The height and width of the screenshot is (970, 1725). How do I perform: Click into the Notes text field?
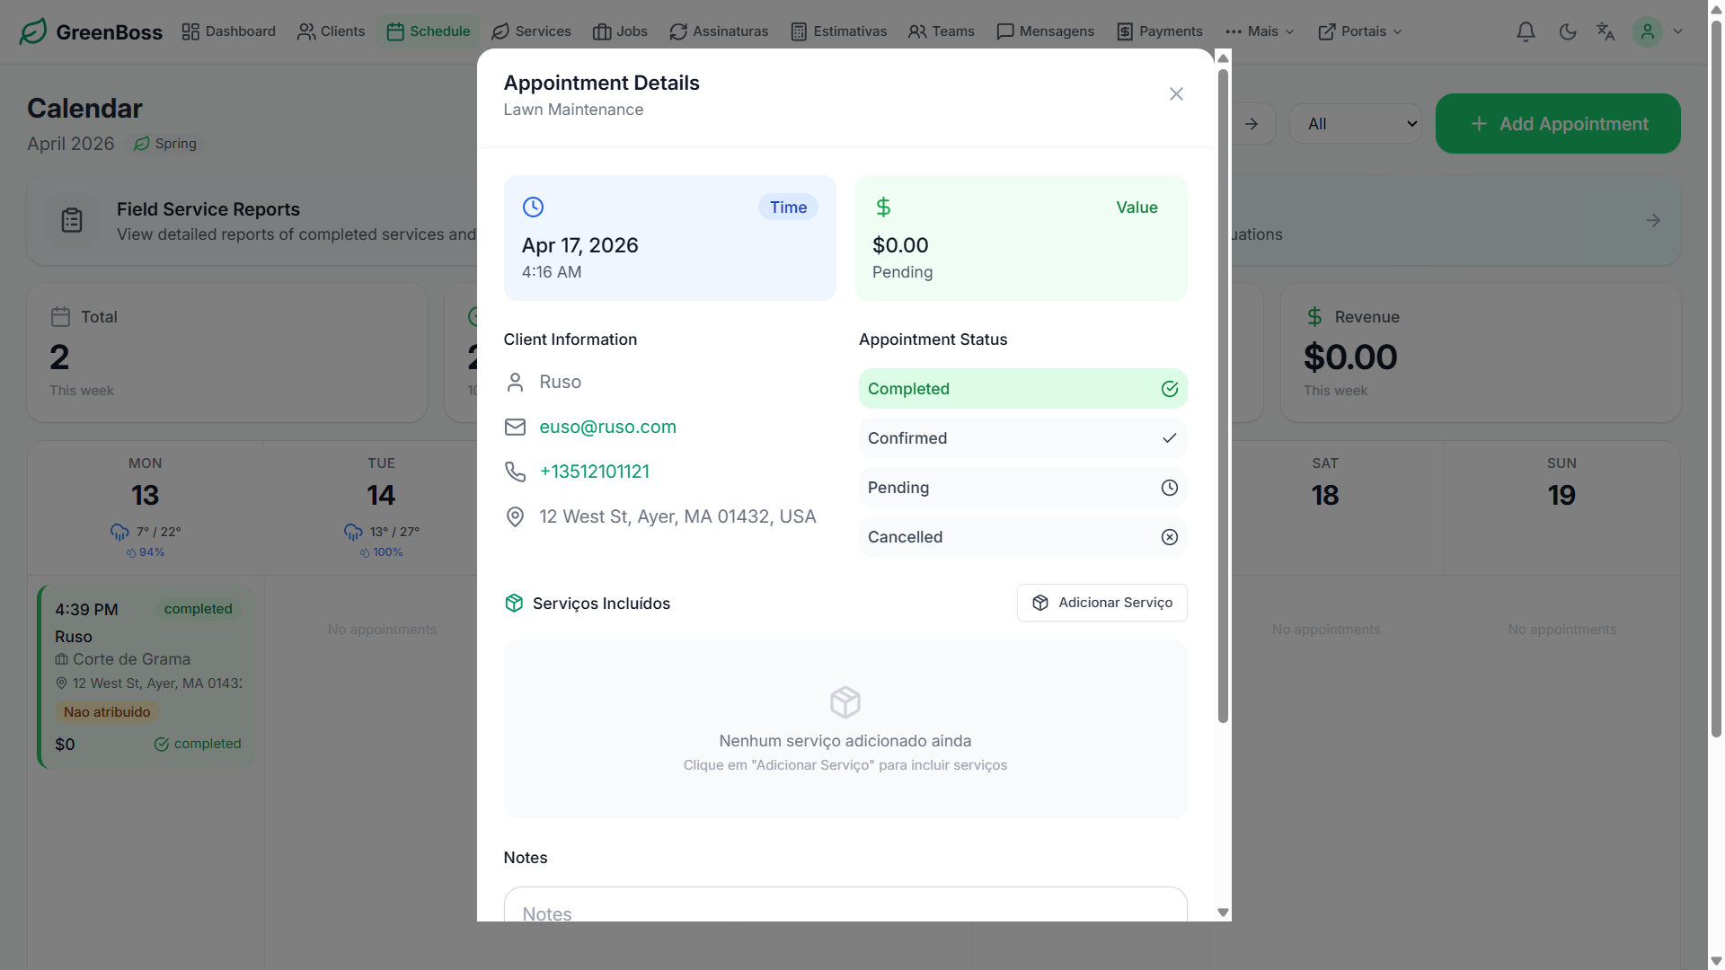(x=845, y=907)
